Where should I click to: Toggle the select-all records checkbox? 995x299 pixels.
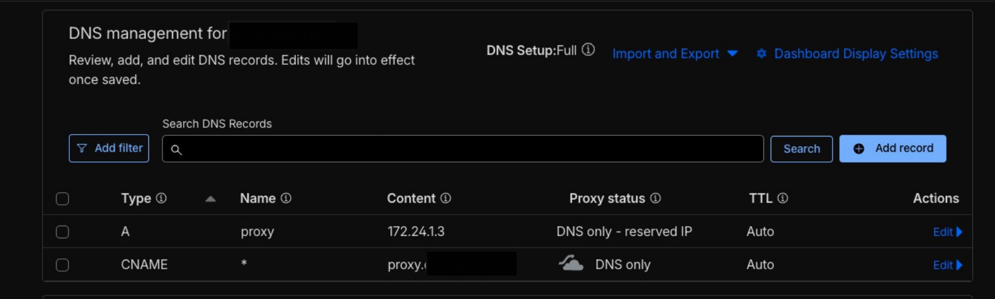tap(62, 199)
